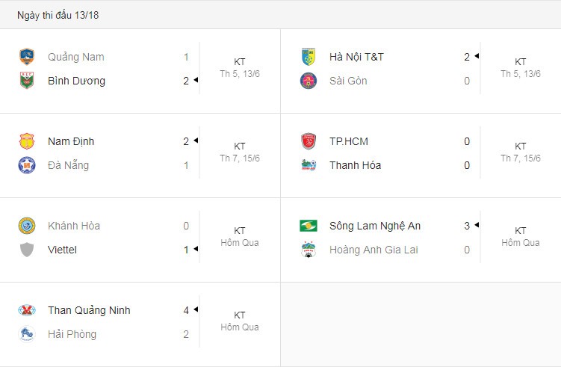This screenshot has height=367, width=561.
Task: Select the gray Viettel shield icon
Action: [27, 250]
